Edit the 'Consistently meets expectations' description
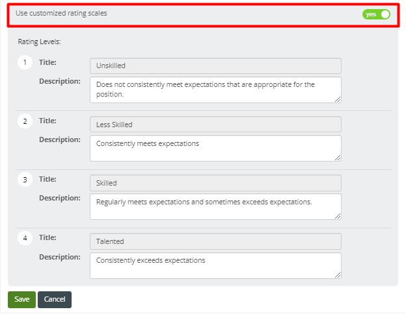The width and height of the screenshot is (406, 314). click(x=215, y=148)
